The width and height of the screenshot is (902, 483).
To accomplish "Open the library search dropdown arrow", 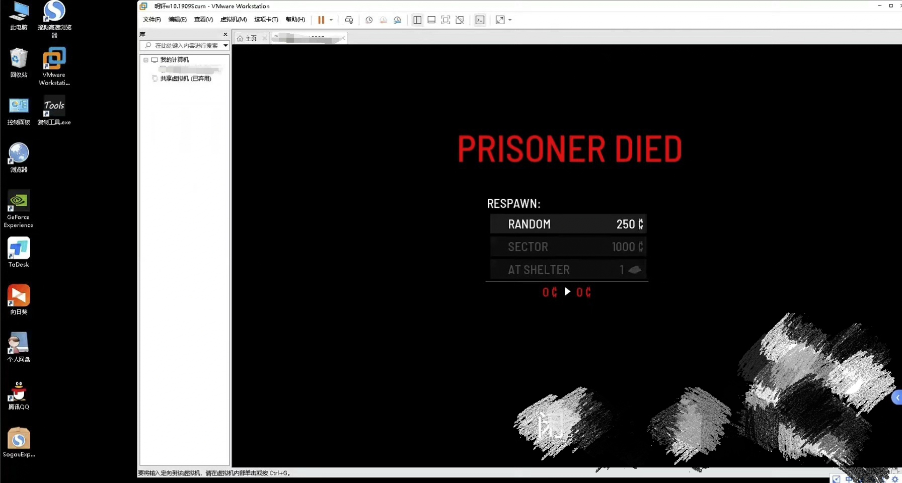I will (x=225, y=45).
